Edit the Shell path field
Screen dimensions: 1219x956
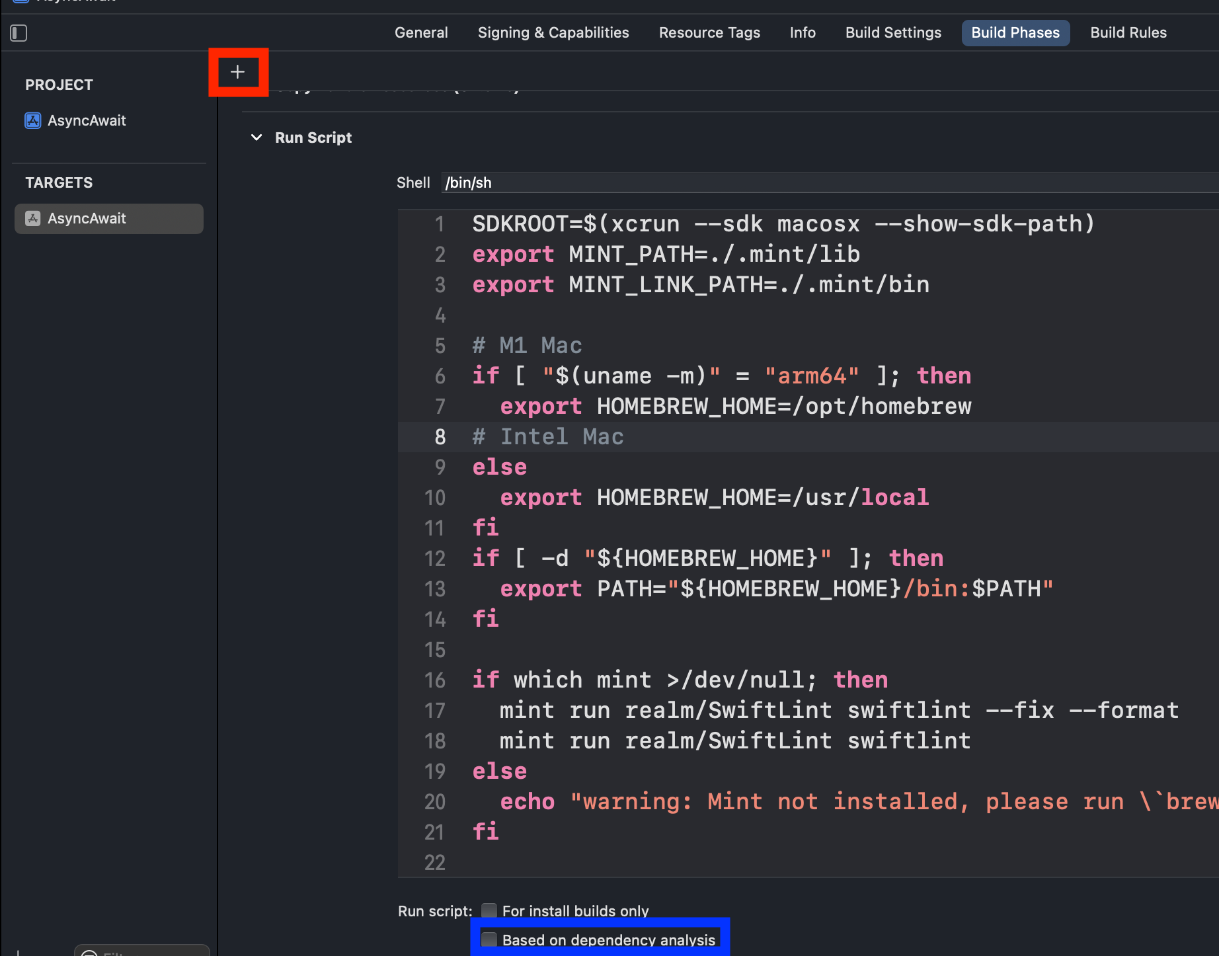pyautogui.click(x=830, y=182)
